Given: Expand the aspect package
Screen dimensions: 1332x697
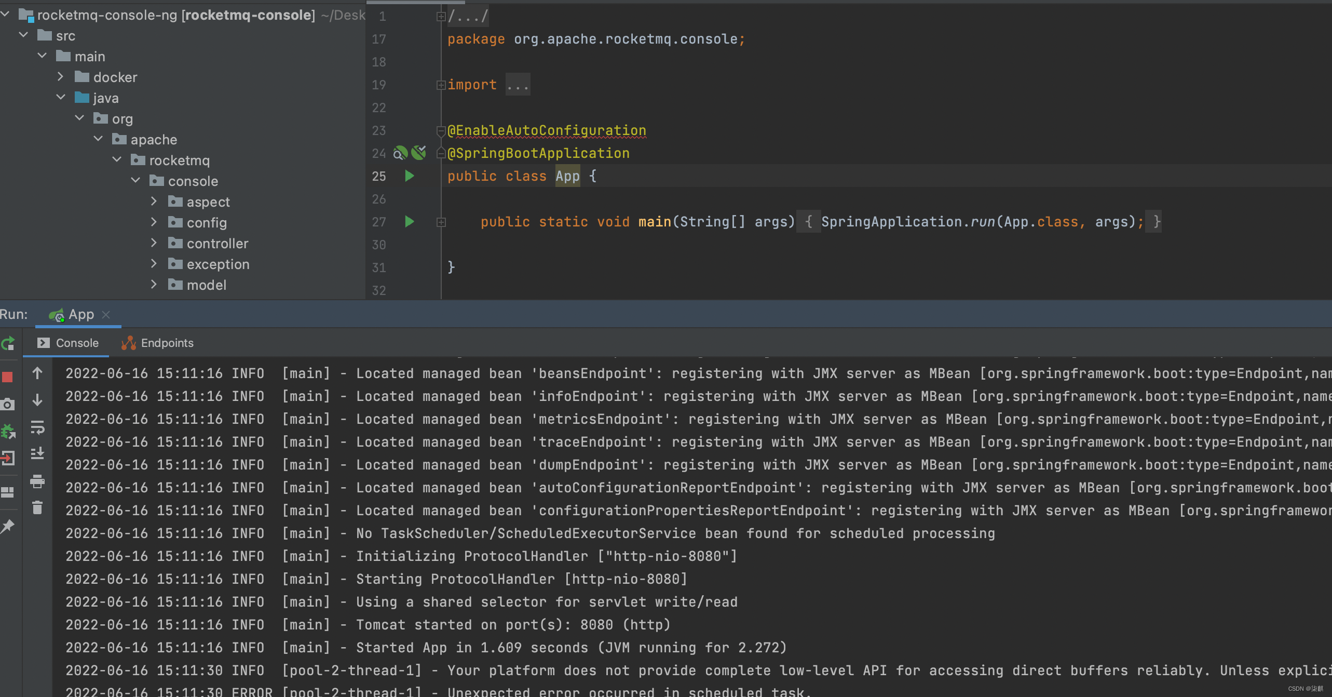Looking at the screenshot, I should click(154, 201).
